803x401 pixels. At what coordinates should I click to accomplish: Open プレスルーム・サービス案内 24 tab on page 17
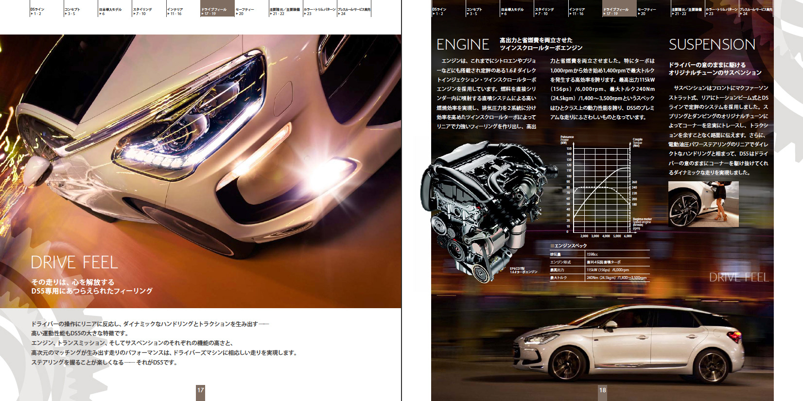[354, 9]
